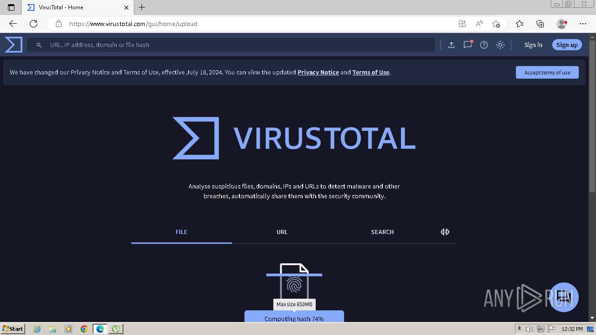Open the network tray icon
596x335 pixels.
point(540,329)
